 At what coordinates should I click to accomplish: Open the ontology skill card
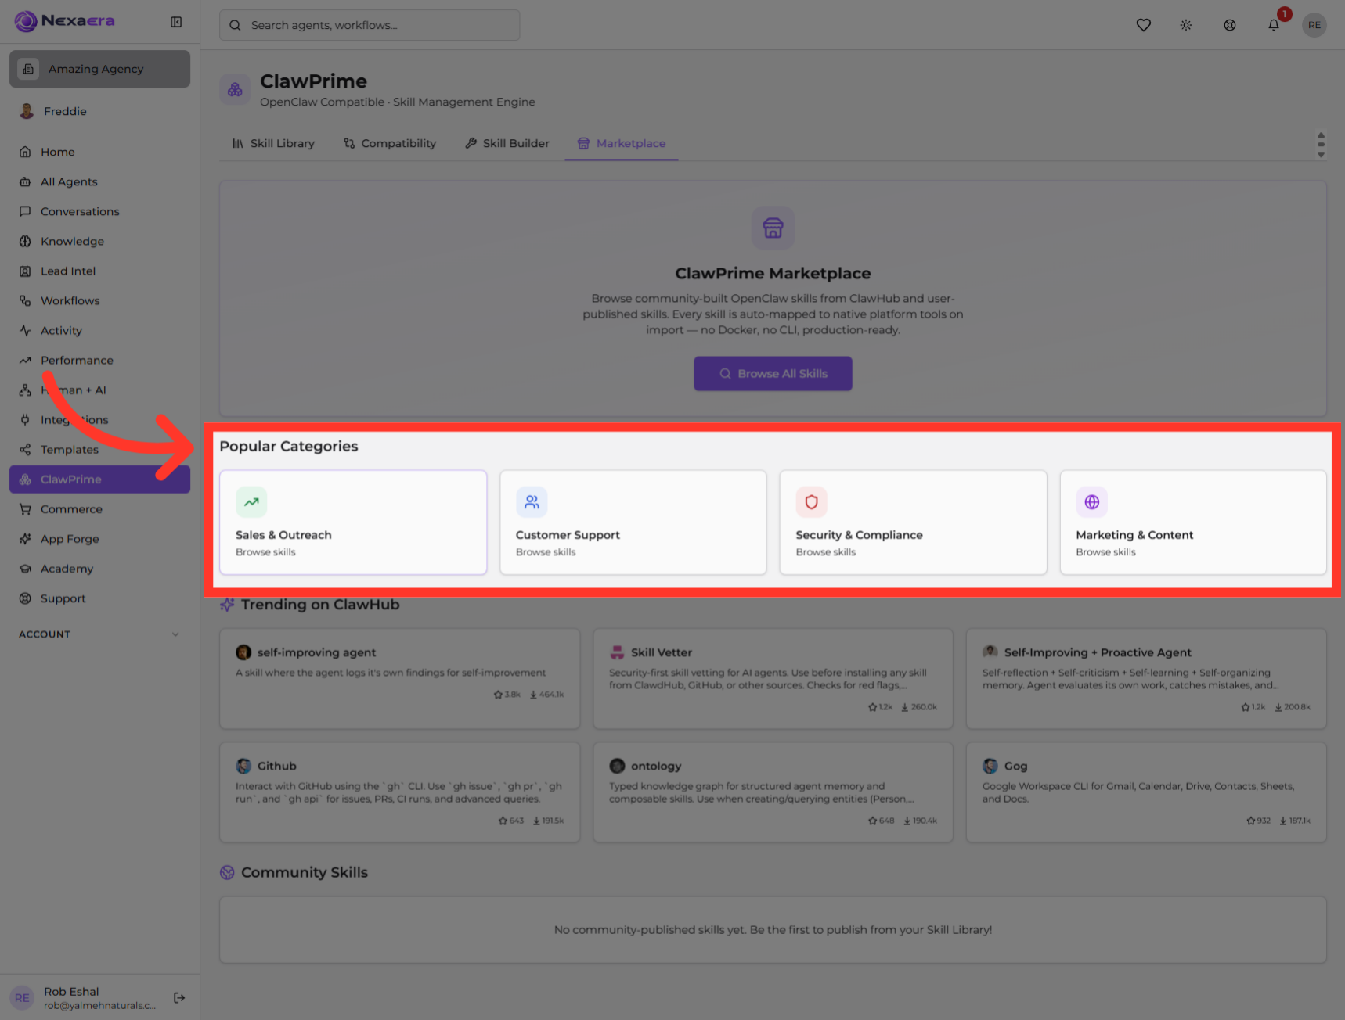click(x=773, y=792)
